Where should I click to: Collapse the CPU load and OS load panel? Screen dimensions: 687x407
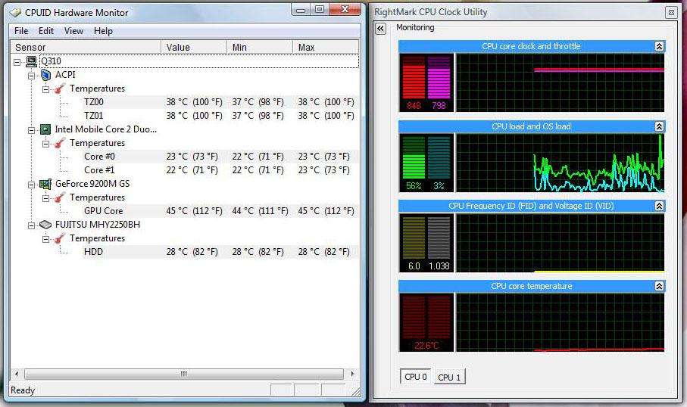coord(659,126)
